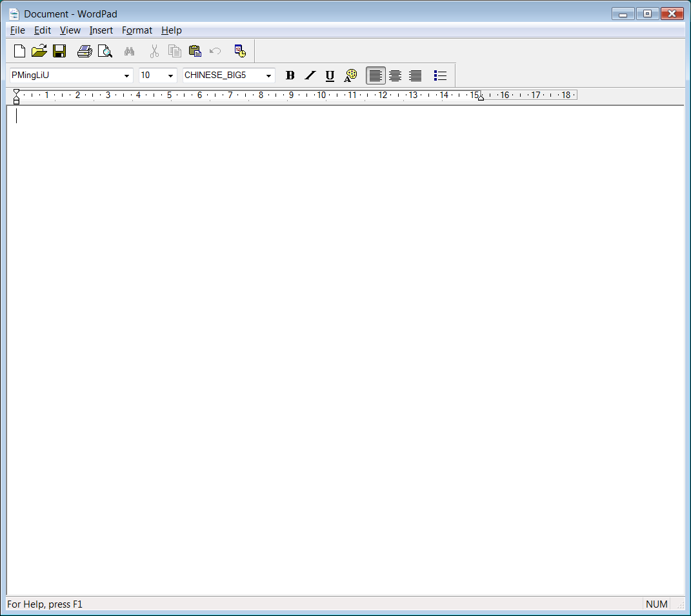Image resolution: width=691 pixels, height=616 pixels.
Task: Open a file with the folder icon
Action: point(39,51)
